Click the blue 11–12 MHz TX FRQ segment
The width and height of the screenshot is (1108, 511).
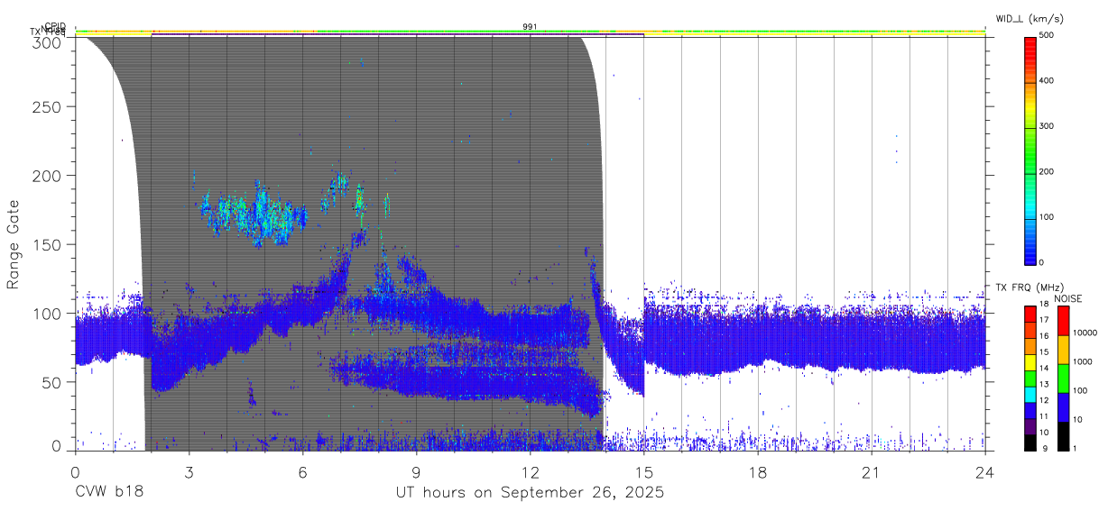1030,409
